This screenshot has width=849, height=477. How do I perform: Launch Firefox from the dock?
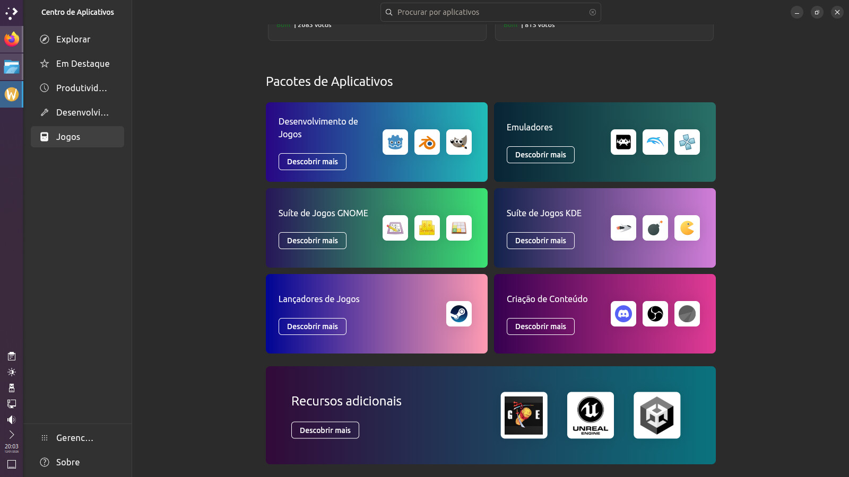tap(12, 39)
